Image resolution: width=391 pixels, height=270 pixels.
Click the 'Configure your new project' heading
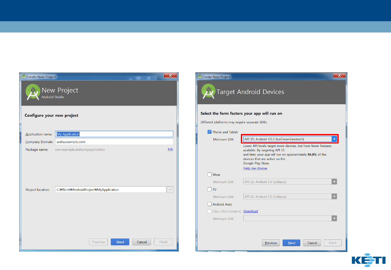(51, 115)
